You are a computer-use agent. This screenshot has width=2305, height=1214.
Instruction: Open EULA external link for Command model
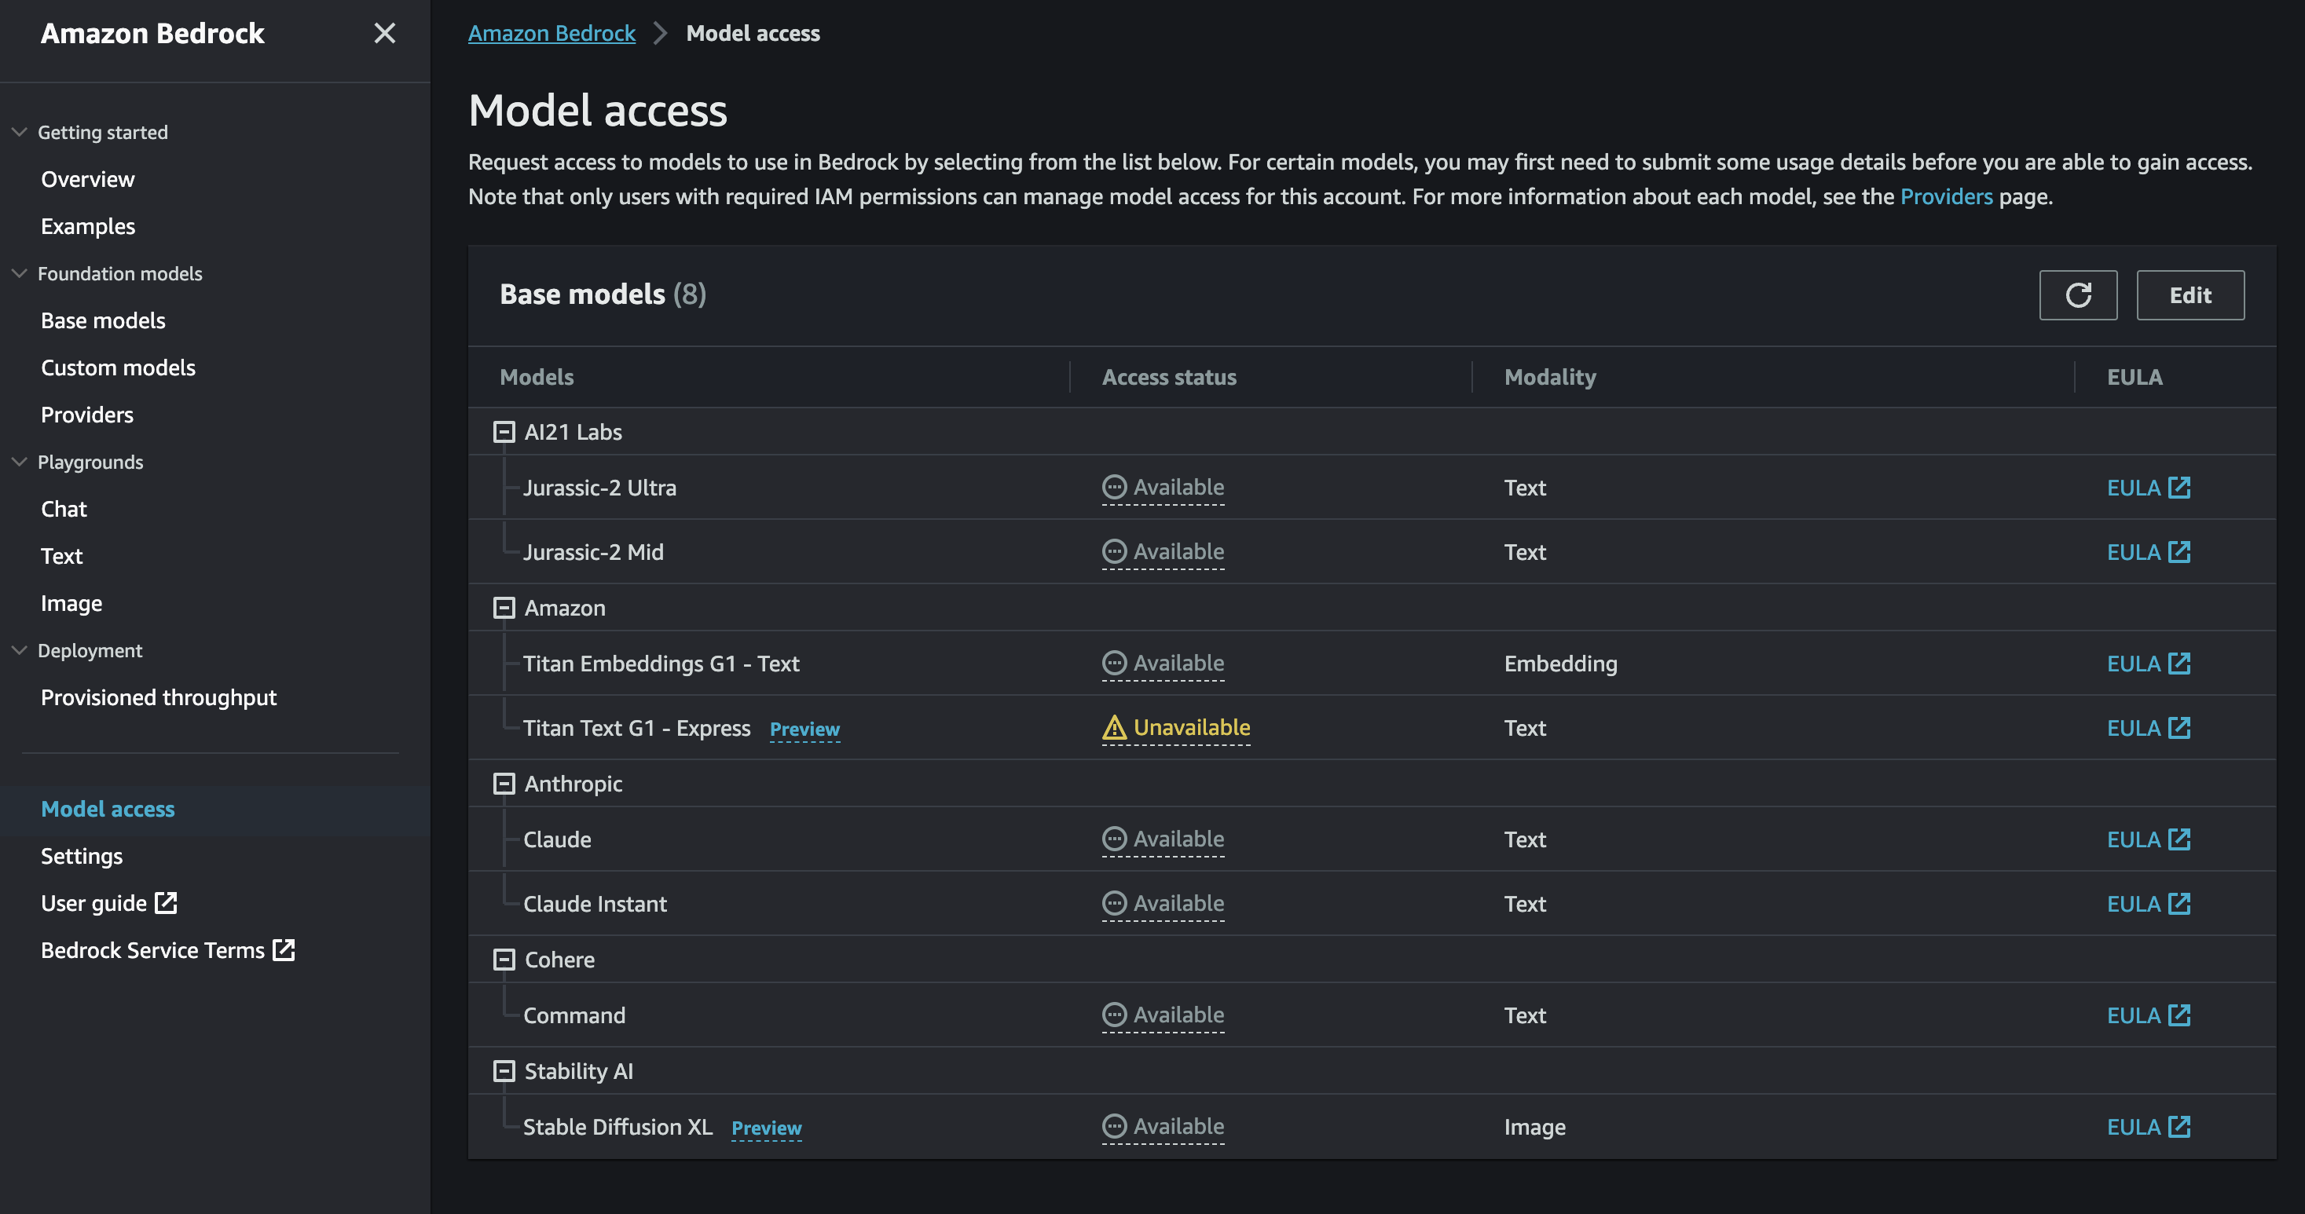[x=2148, y=1015]
